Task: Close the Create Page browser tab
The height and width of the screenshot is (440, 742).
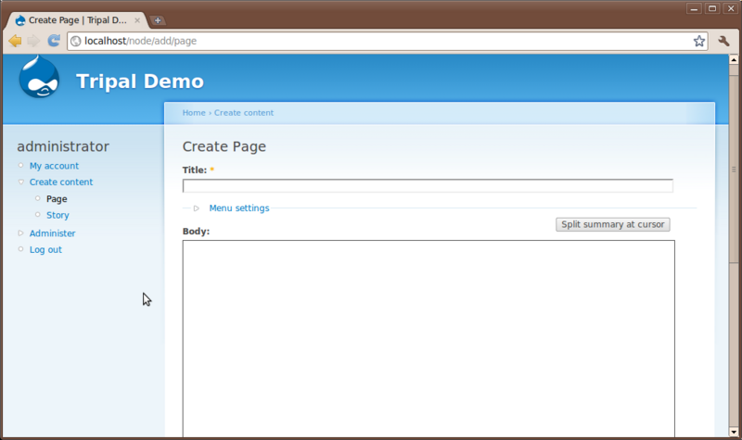Action: click(137, 20)
